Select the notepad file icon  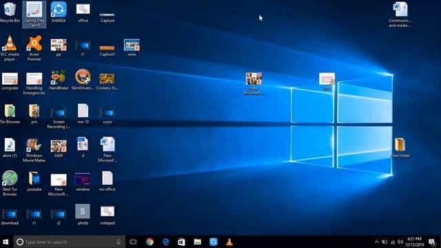(x=107, y=216)
